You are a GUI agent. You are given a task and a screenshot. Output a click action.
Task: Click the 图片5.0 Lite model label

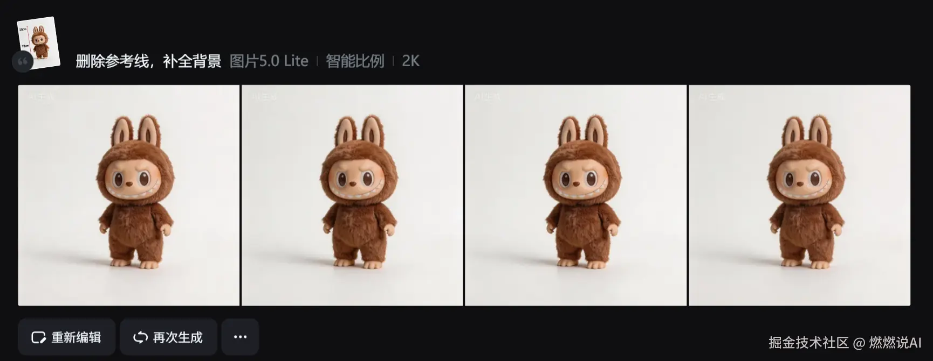pyautogui.click(x=269, y=61)
